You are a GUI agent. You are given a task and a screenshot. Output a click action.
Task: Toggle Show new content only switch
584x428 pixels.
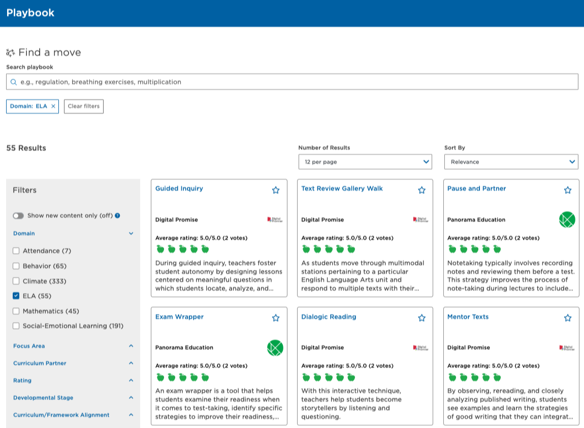18,216
